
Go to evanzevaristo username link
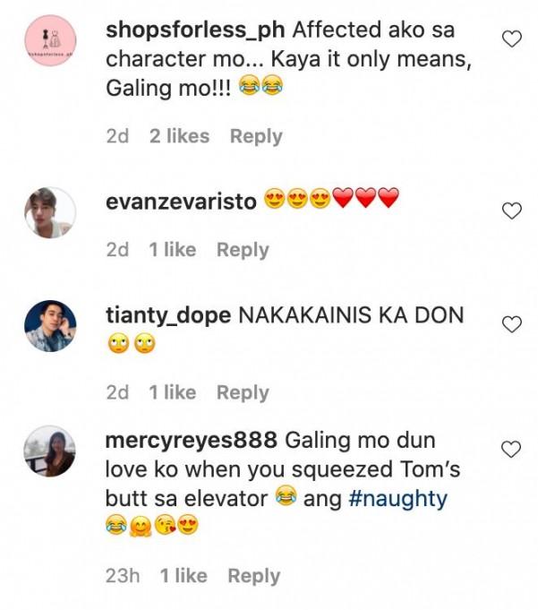[x=181, y=202]
